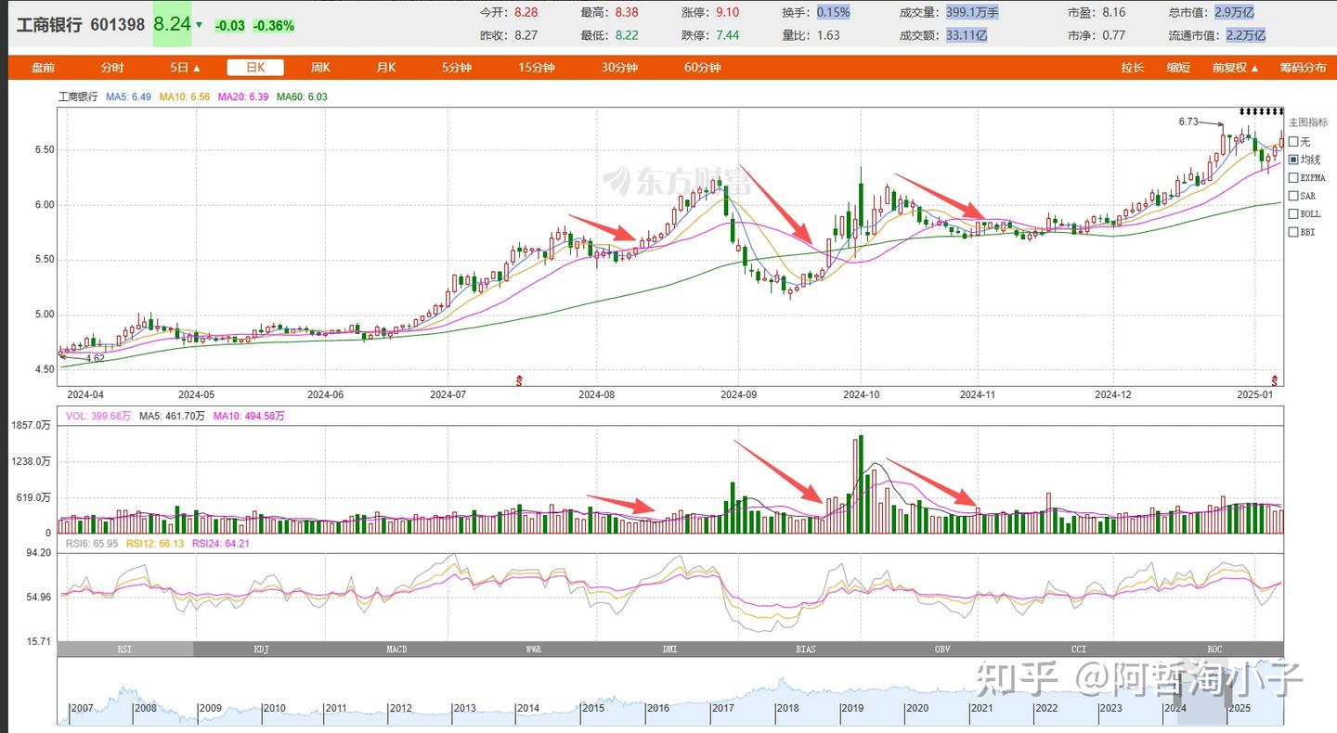The image size is (1337, 733).
Task: Click the 6.73 high-price annotation
Action: (1188, 122)
